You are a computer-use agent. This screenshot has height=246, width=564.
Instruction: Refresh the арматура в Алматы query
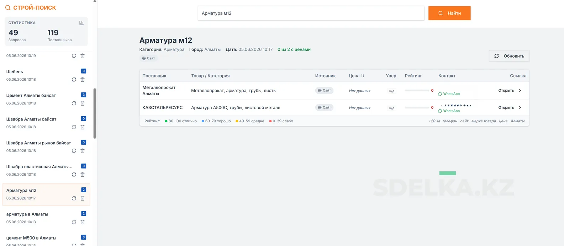tap(74, 222)
